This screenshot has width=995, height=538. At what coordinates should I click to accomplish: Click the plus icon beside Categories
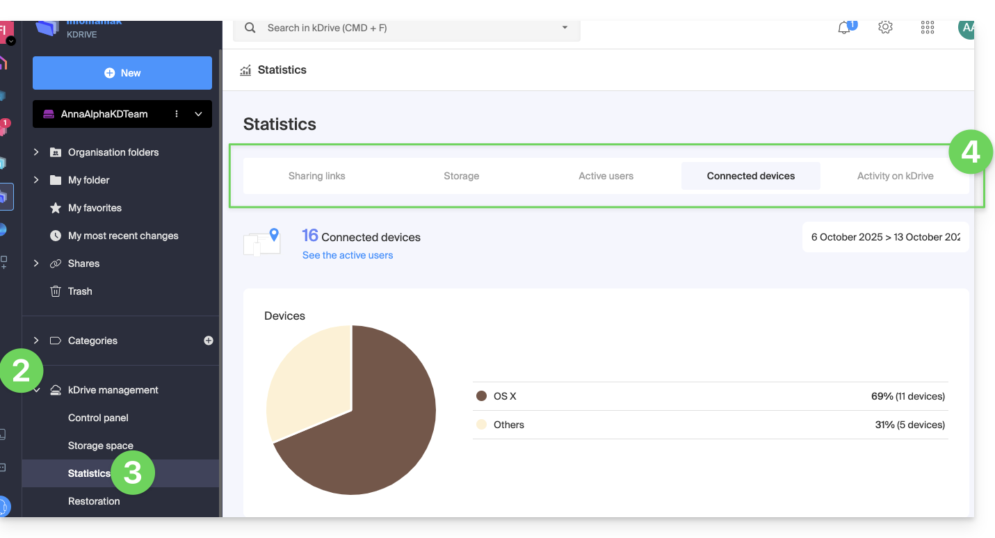click(x=209, y=341)
